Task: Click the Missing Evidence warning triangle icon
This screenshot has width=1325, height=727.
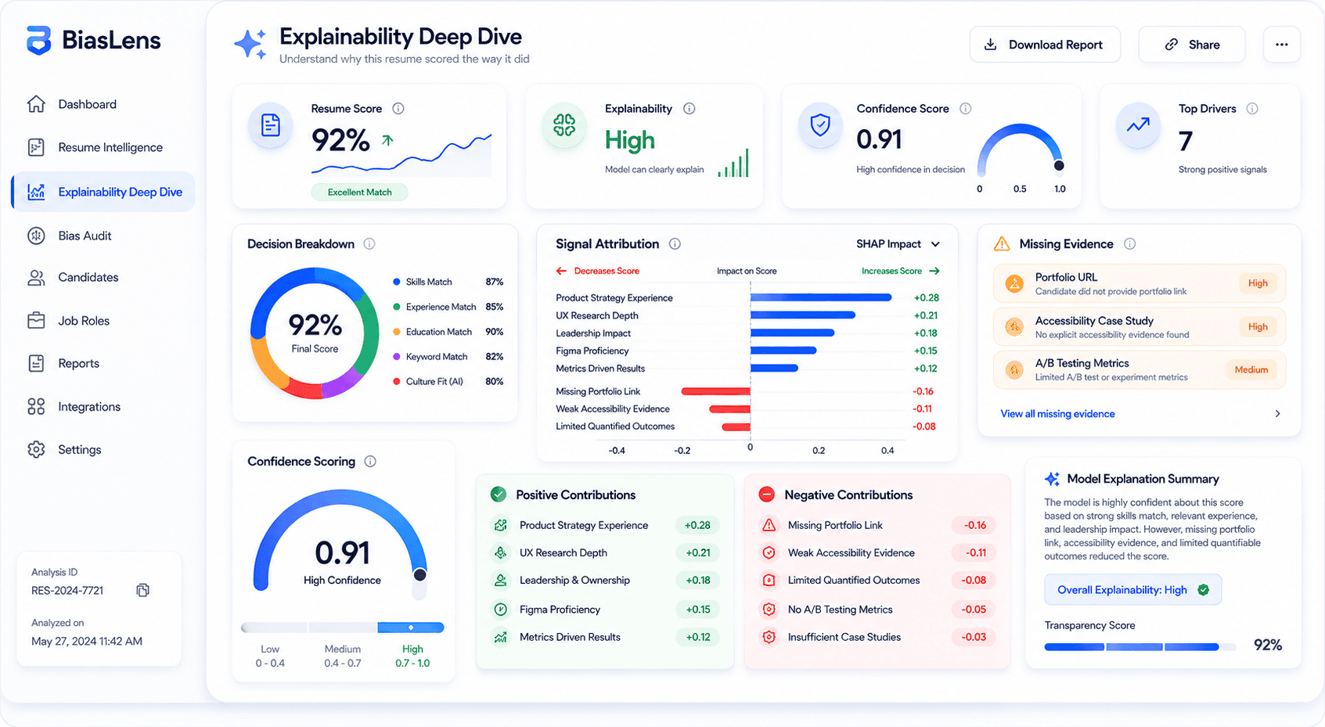Action: 1002,244
